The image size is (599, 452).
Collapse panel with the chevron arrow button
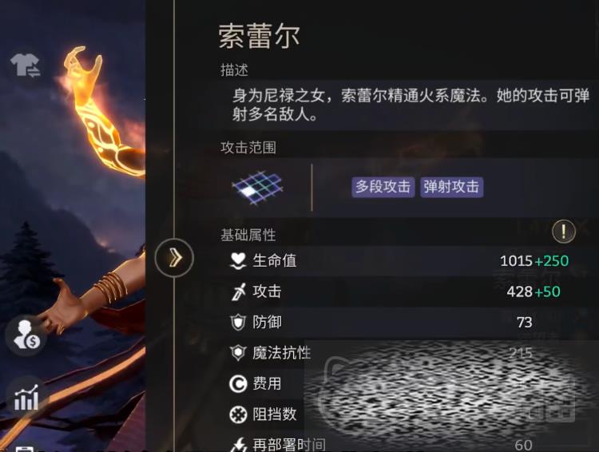pos(174,257)
